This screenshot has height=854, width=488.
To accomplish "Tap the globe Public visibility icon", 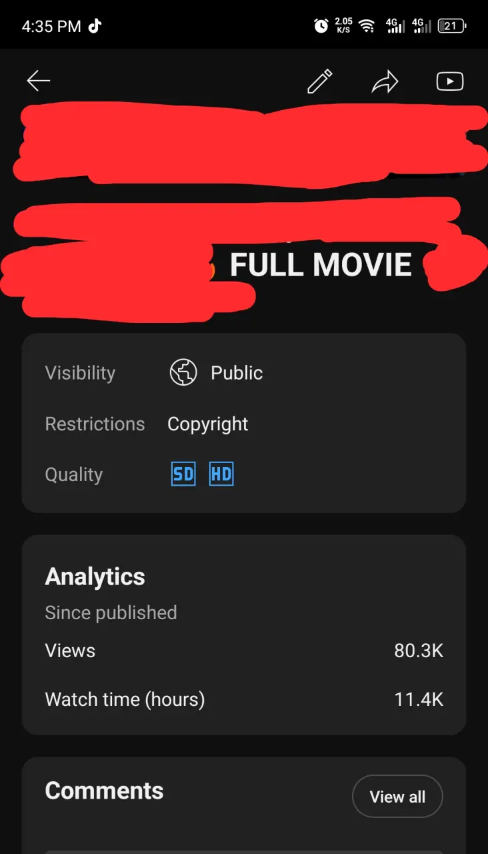I will click(183, 372).
